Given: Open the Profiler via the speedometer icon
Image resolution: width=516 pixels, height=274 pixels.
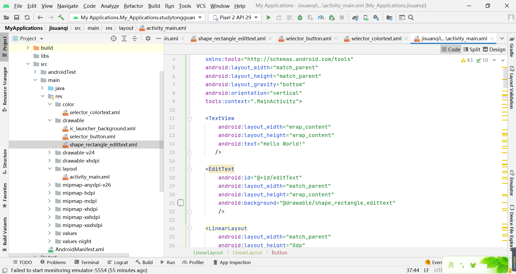Looking at the screenshot, I should pos(321,17).
